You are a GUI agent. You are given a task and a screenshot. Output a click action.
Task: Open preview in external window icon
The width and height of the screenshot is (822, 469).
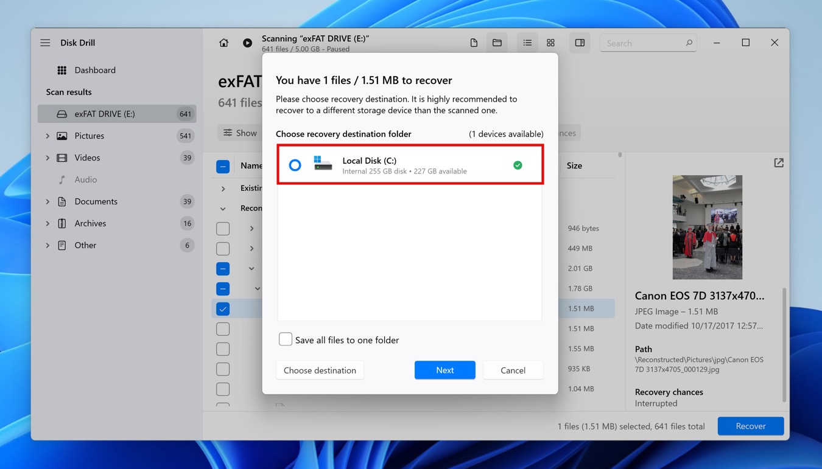(779, 163)
